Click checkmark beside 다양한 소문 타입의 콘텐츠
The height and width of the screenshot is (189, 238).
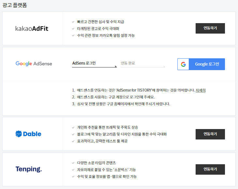click(x=73, y=163)
